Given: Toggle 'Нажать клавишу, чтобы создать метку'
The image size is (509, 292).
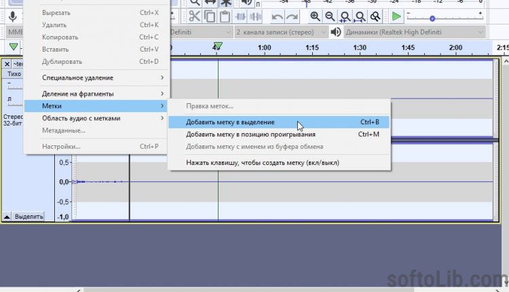Looking at the screenshot, I should (x=279, y=163).
